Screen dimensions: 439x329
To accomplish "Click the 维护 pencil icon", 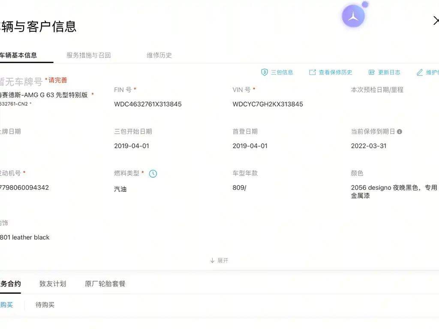I will tap(420, 72).
